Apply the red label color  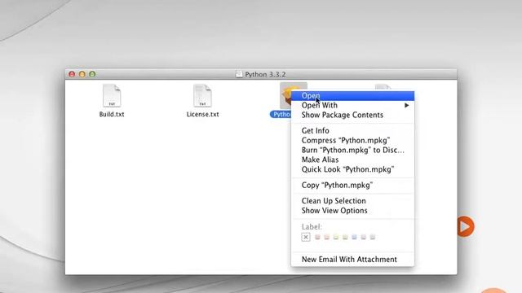317,237
